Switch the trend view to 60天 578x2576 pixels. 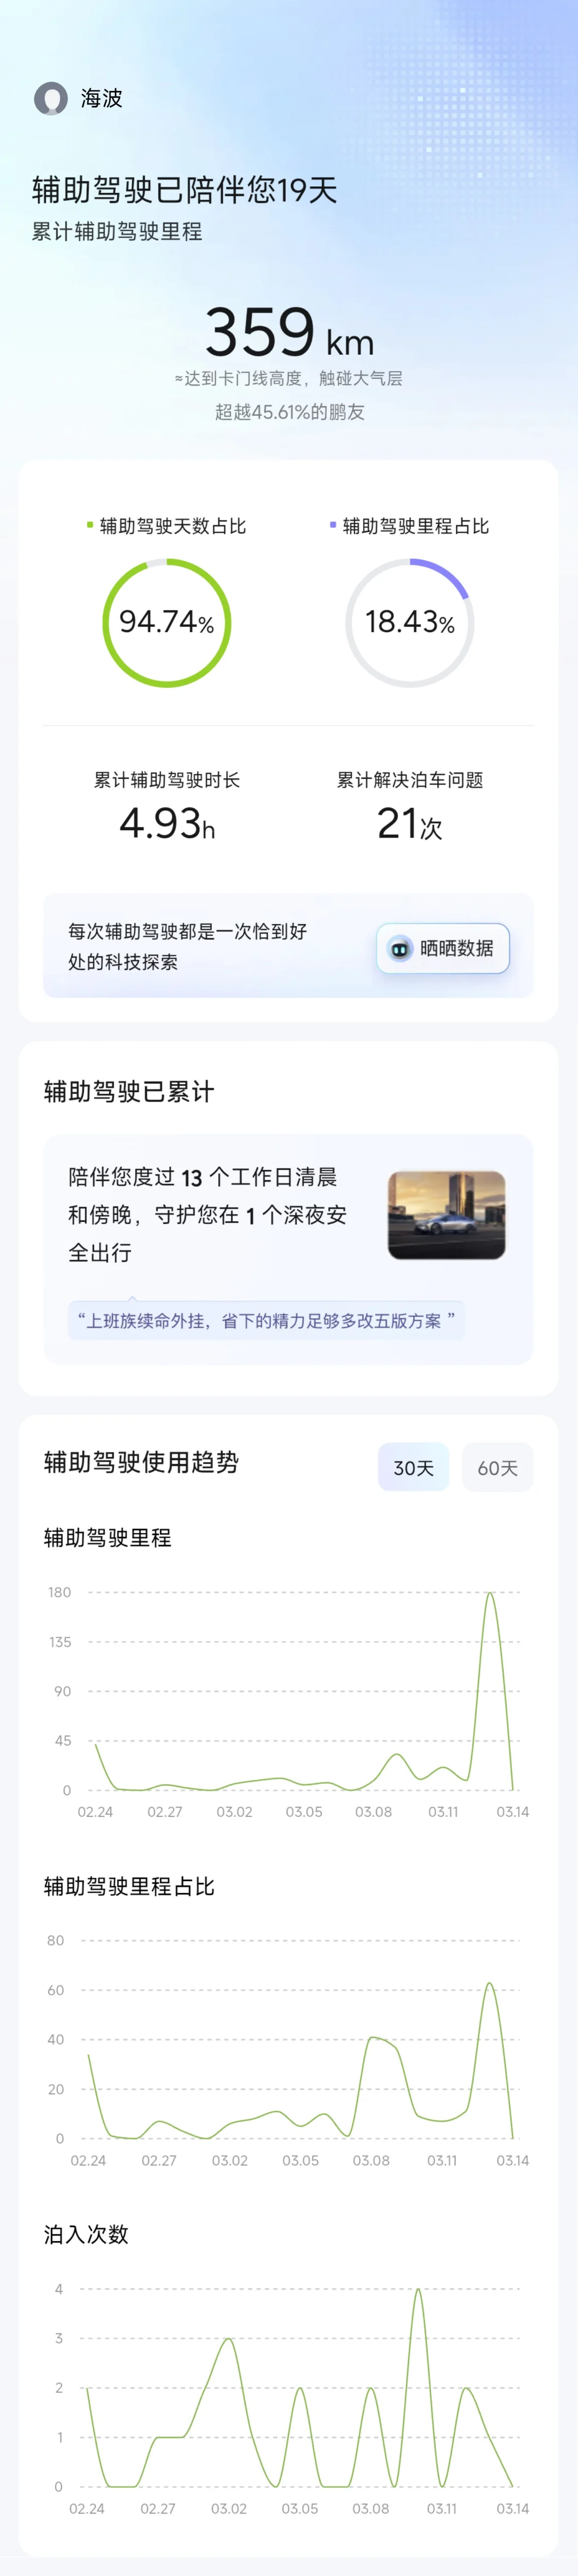497,1467
